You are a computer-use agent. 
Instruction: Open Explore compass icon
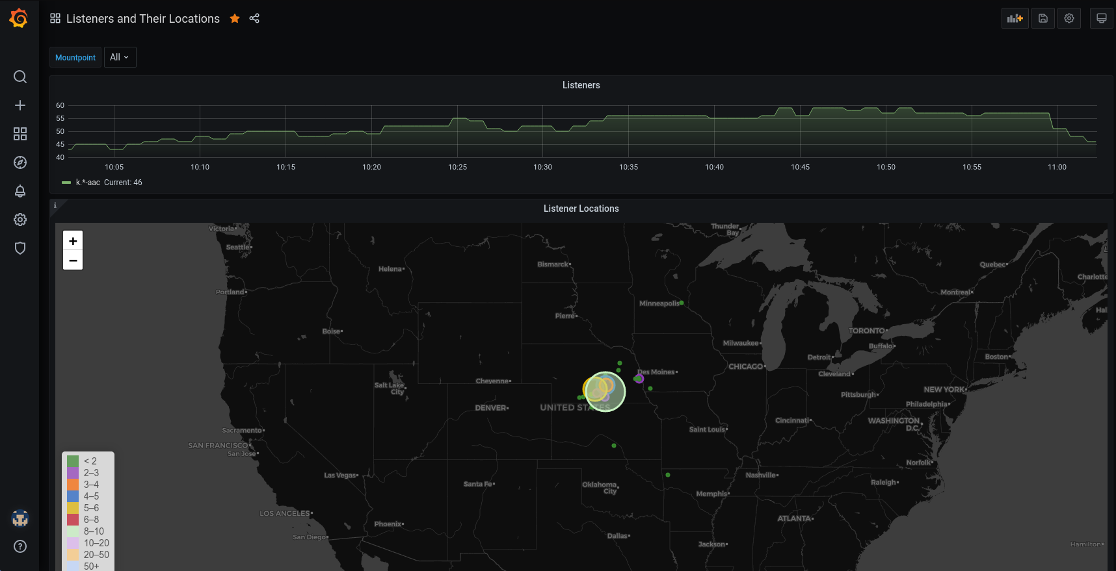(20, 162)
